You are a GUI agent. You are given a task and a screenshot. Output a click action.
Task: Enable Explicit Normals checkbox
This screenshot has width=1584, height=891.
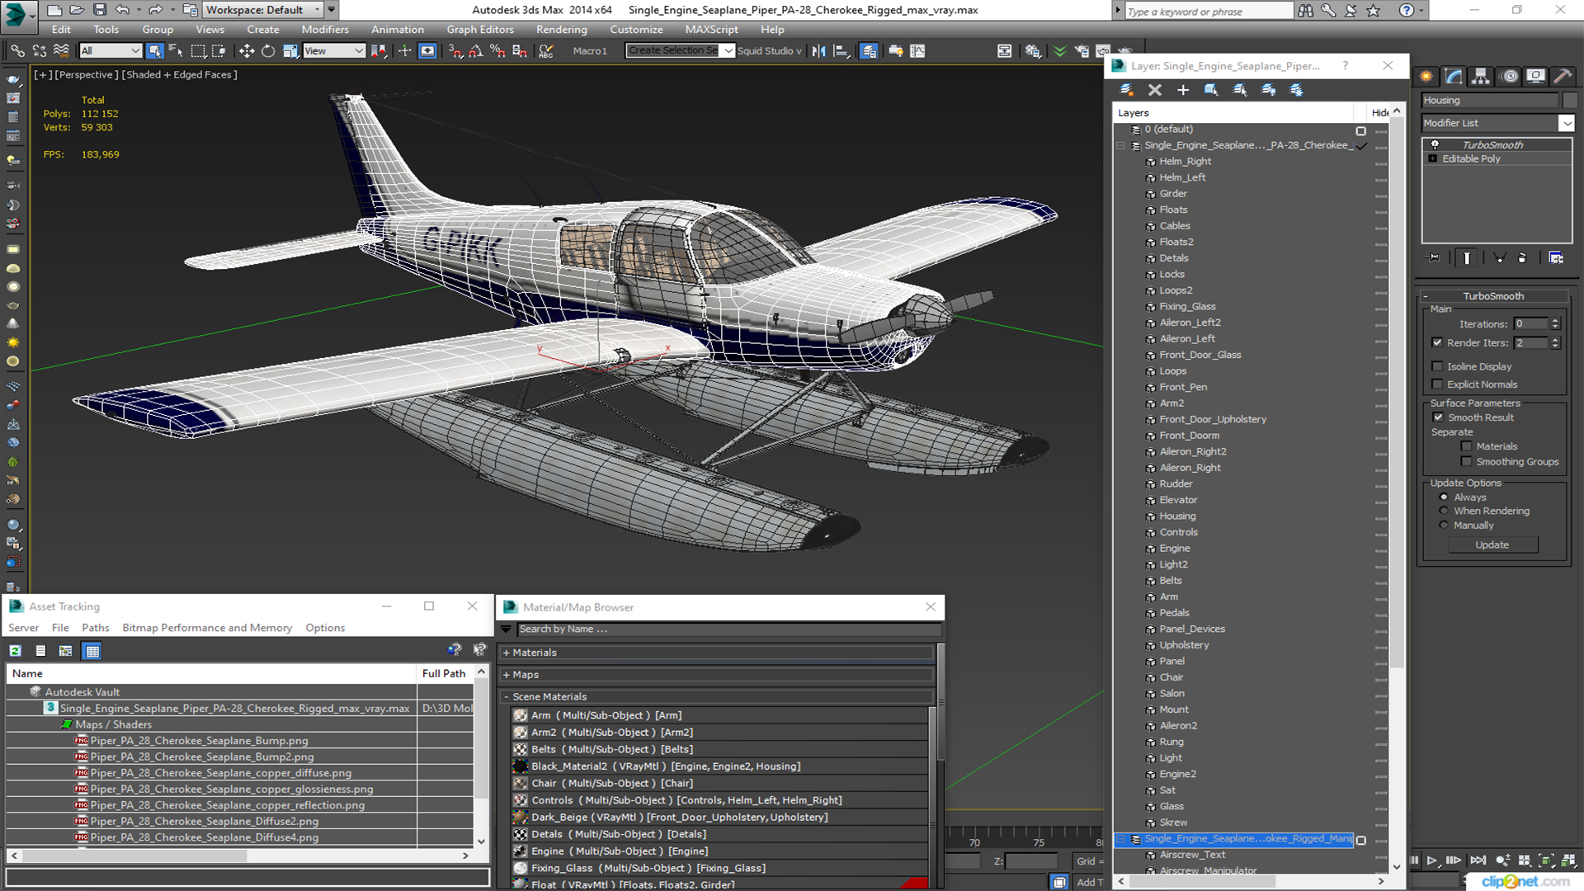tap(1437, 384)
